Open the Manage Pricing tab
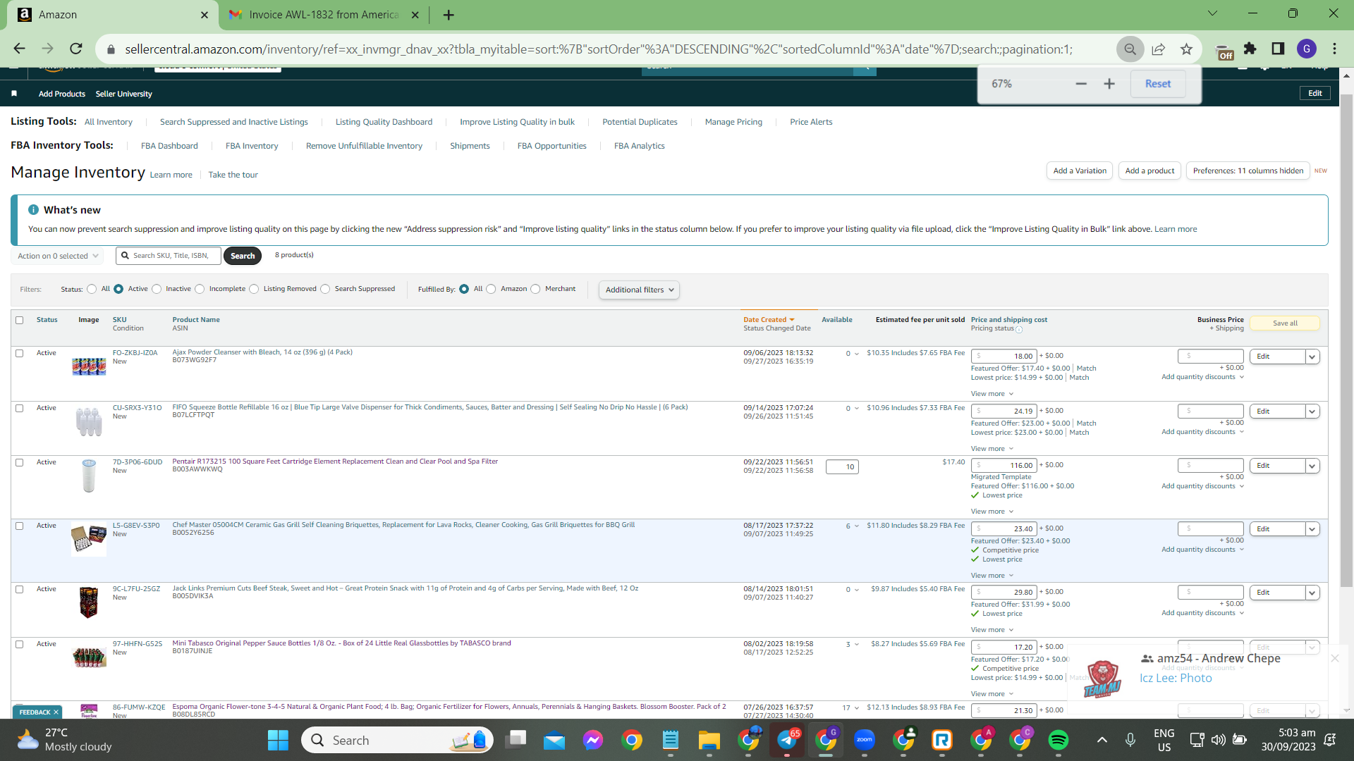 coord(733,122)
